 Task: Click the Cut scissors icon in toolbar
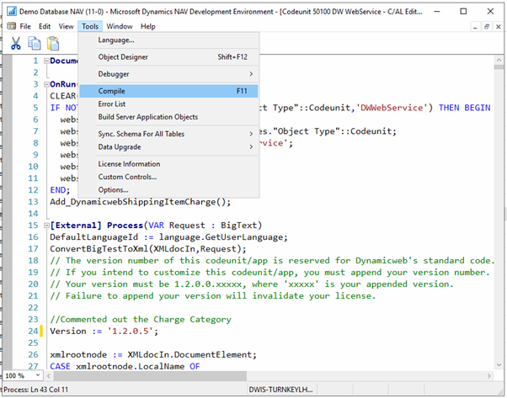click(x=16, y=43)
